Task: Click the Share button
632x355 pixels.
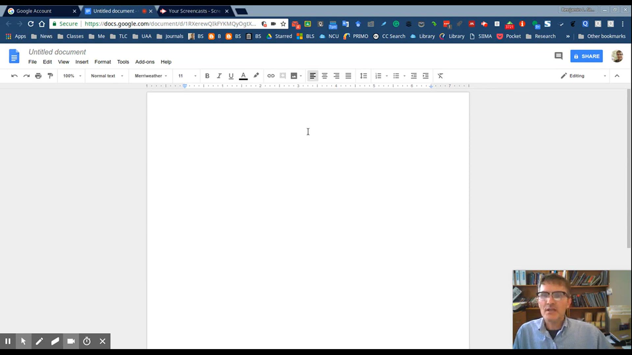Action: point(587,56)
